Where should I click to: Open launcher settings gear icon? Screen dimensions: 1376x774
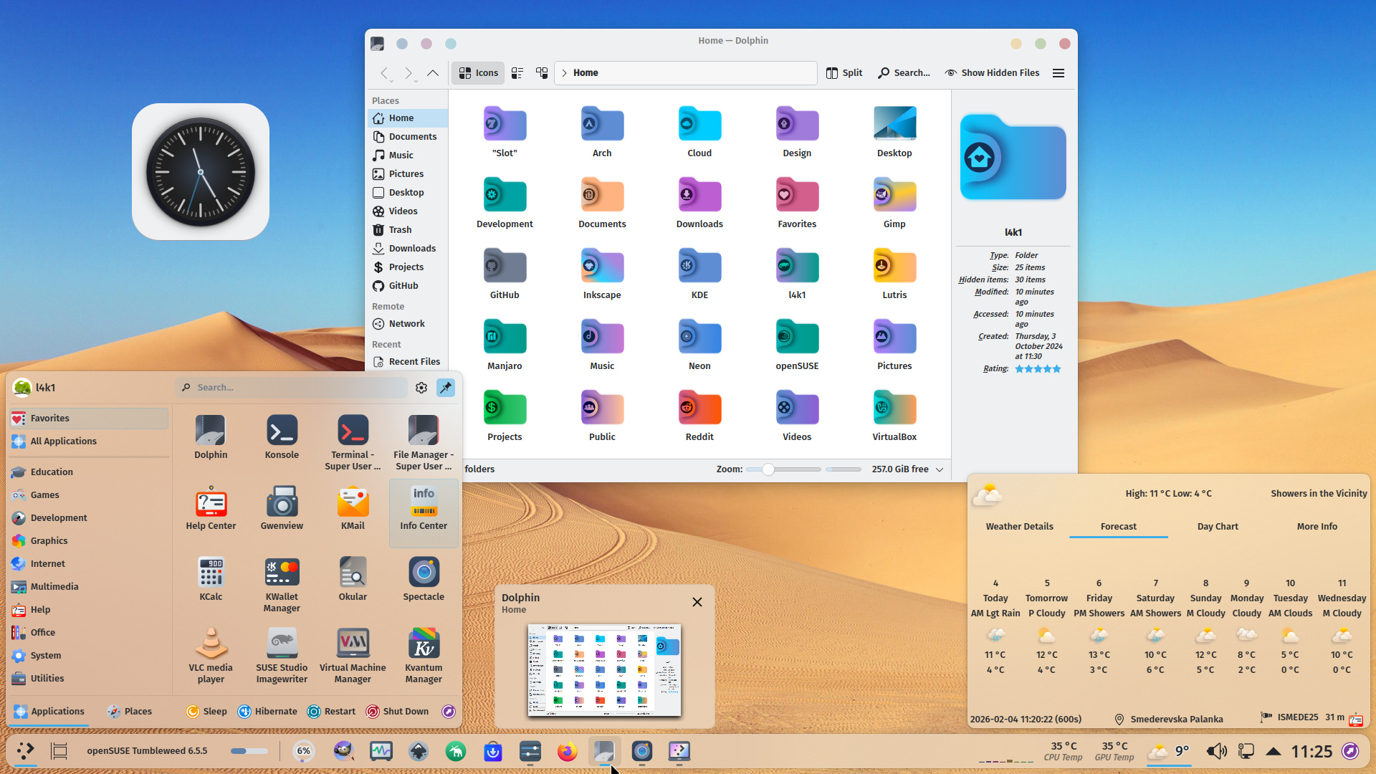pos(421,388)
